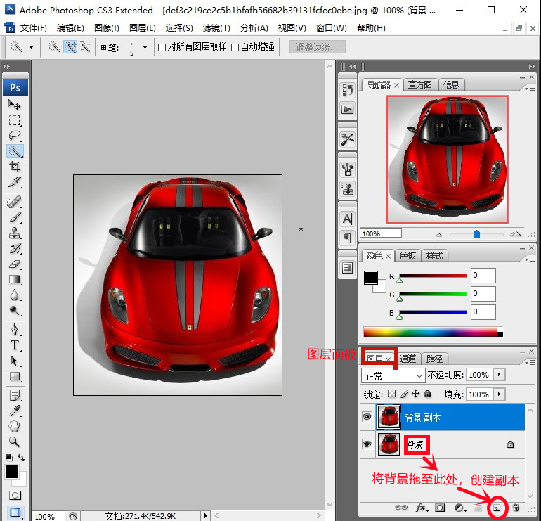Select Subtract from selection mode button
541x521 pixels.
point(85,47)
